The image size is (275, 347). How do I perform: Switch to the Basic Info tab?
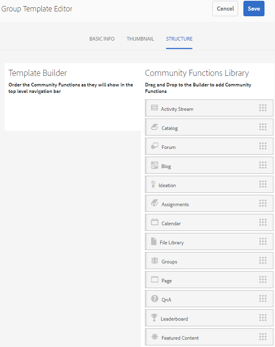point(102,39)
